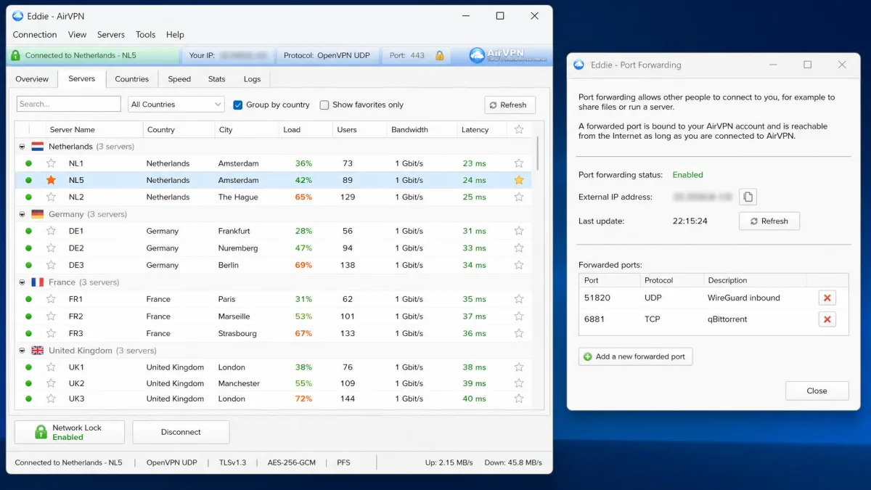Screen dimensions: 871x490
Task: Click green lock in connection status banner
Action: click(x=16, y=55)
